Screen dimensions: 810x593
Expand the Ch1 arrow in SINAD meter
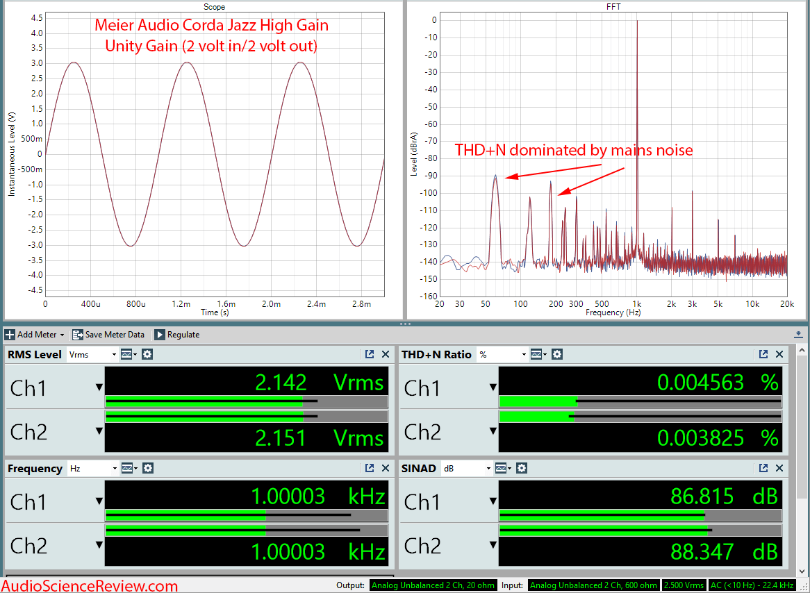[493, 501]
